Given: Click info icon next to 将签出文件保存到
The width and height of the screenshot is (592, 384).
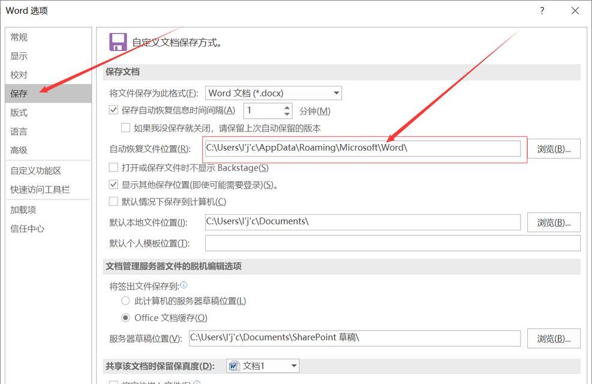Looking at the screenshot, I should click(x=184, y=284).
